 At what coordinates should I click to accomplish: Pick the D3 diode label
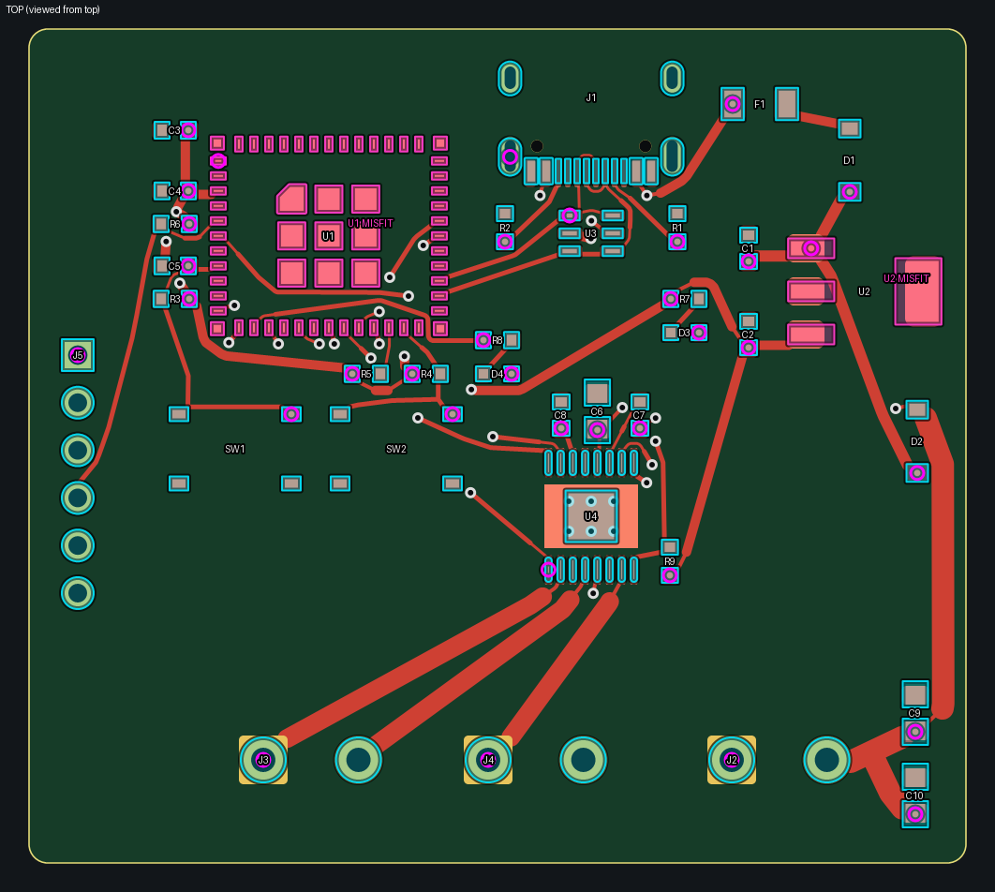point(684,333)
